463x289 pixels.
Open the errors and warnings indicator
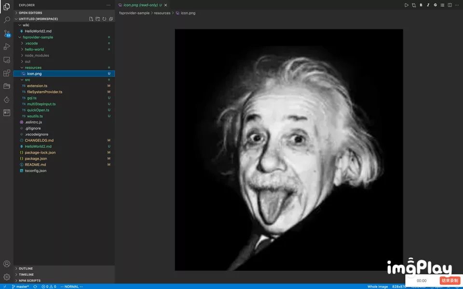tap(49, 287)
